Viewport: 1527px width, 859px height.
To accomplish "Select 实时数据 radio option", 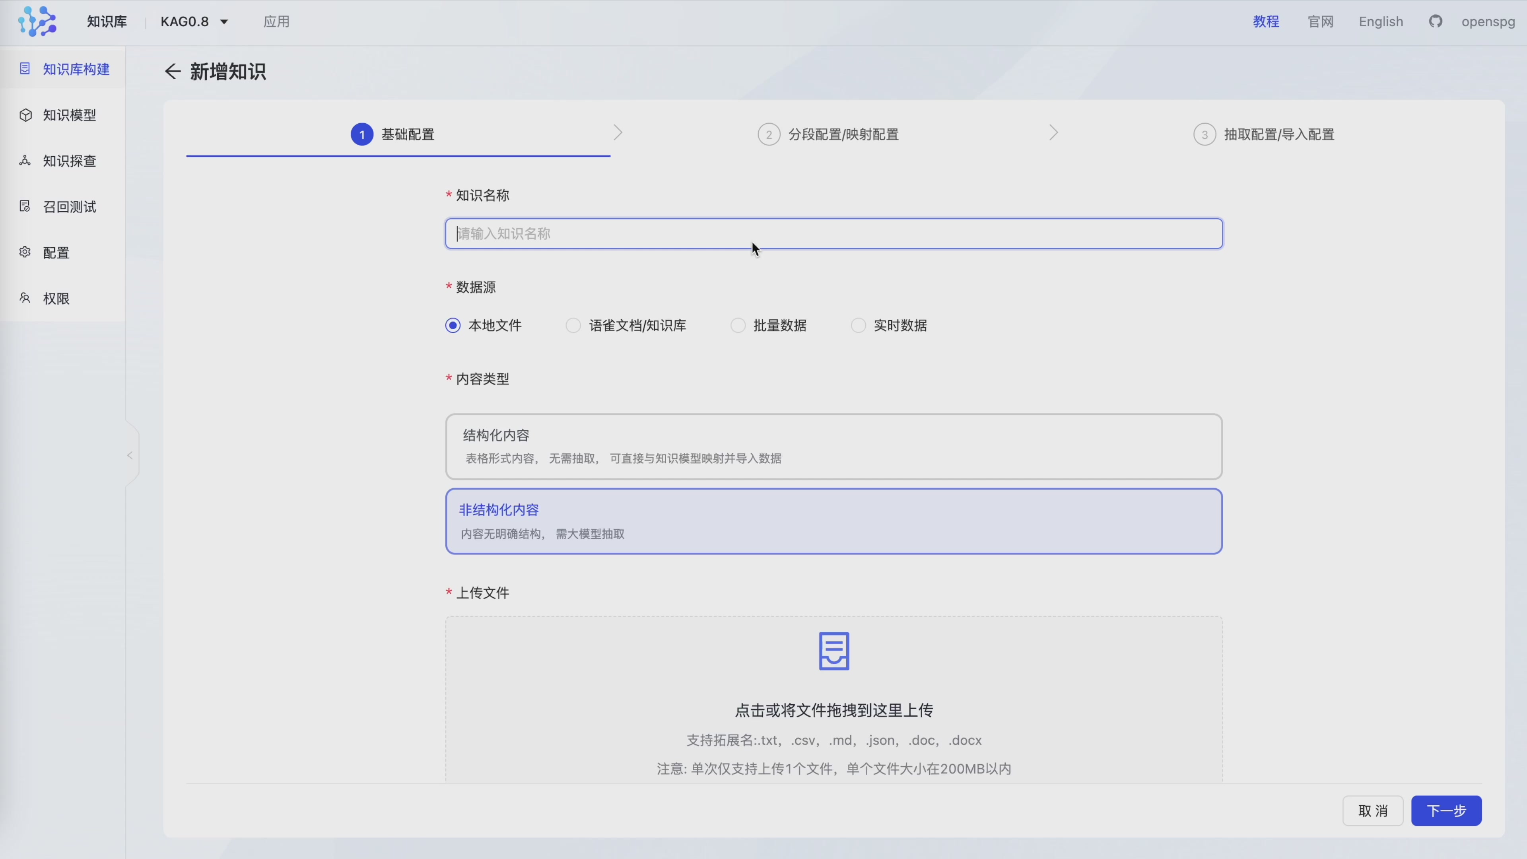I will coord(858,325).
